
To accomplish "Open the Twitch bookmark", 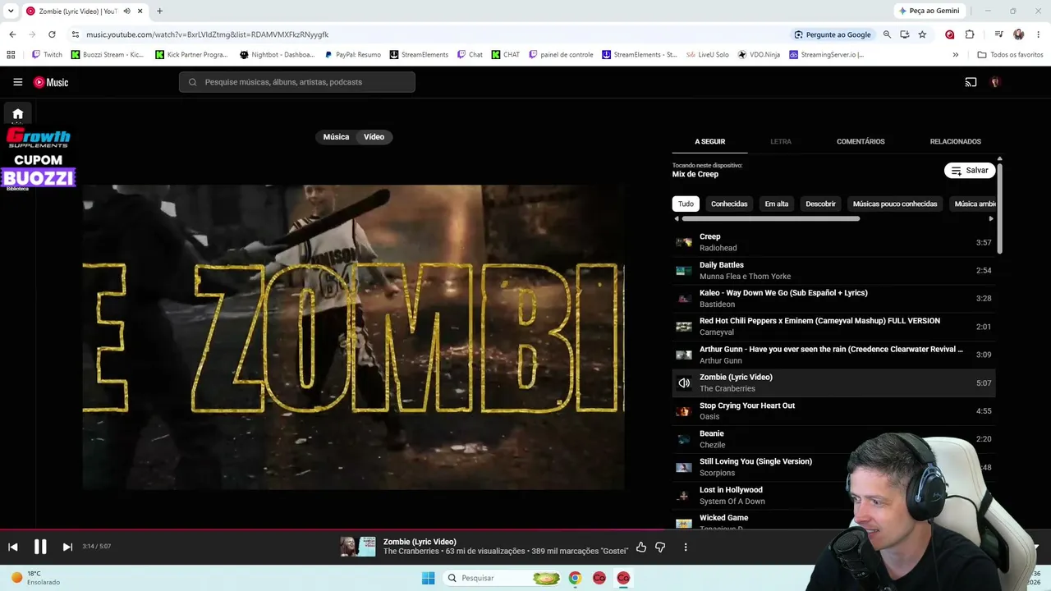I will click(x=47, y=55).
